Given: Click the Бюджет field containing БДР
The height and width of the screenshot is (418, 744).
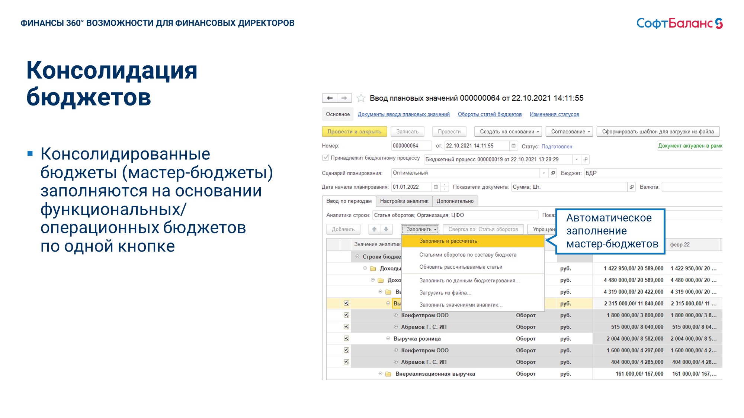Looking at the screenshot, I should (653, 173).
